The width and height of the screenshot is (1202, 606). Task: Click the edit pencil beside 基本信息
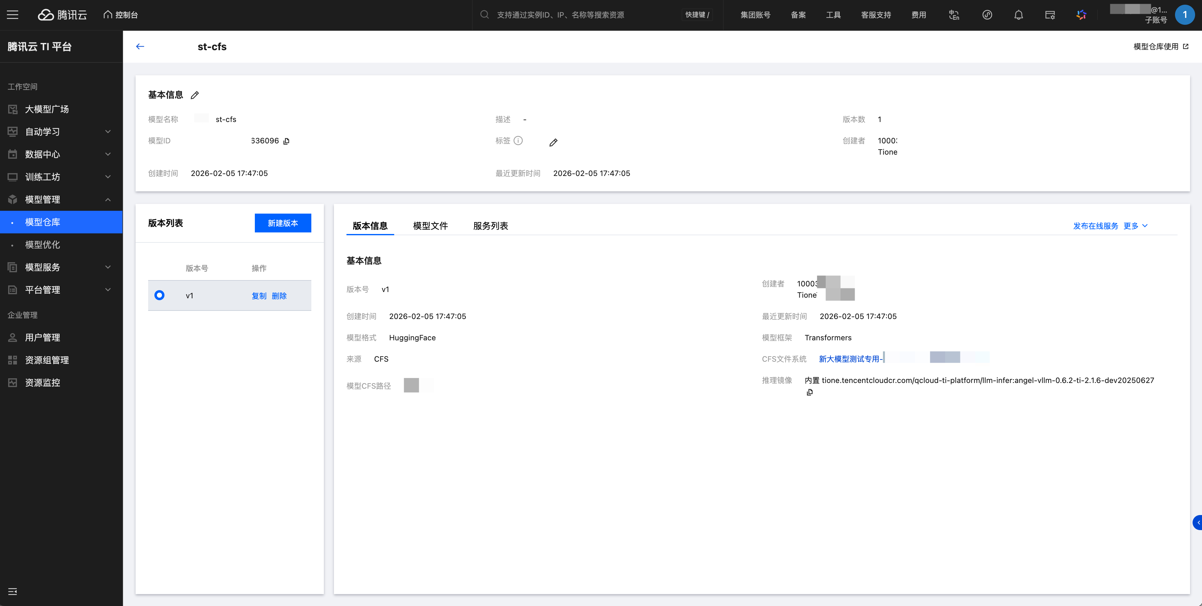coord(195,95)
